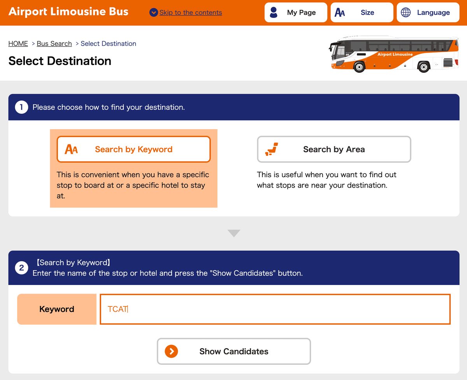467x380 pixels.
Task: Click the gray downward triangle between steps
Action: pyautogui.click(x=234, y=233)
